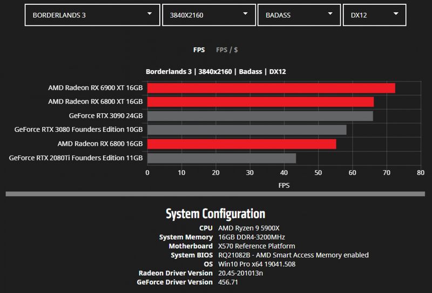Open the Badass quality preset dropdown
Screen dimensions: 432x293
coord(299,15)
